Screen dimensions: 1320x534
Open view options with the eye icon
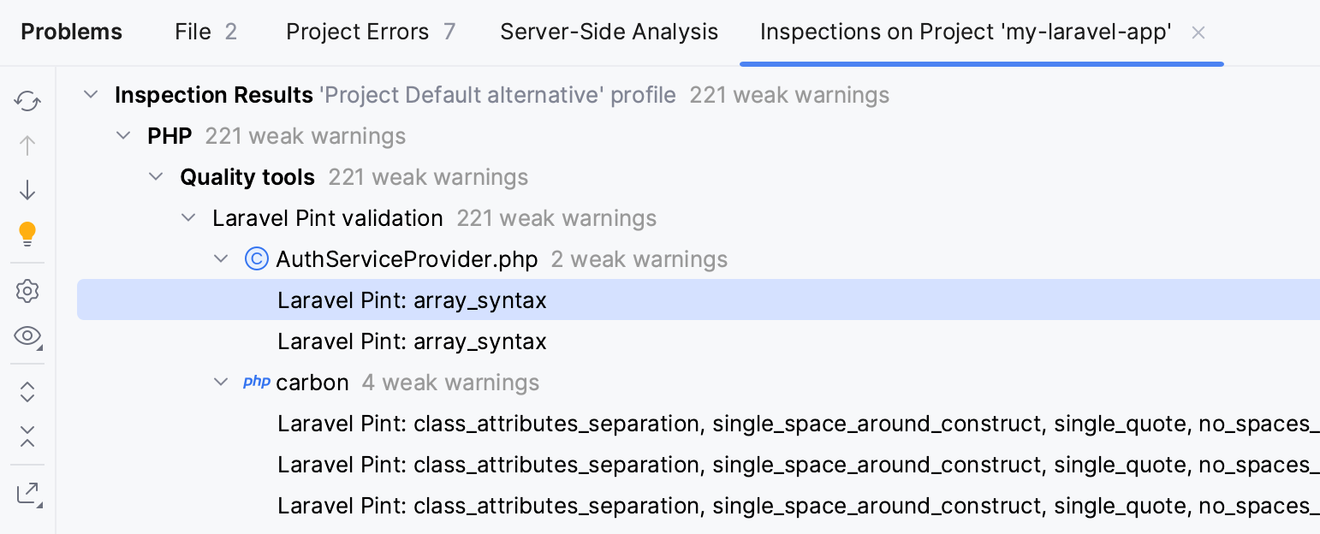tap(27, 335)
